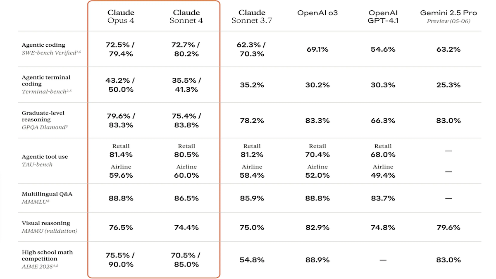Click the Claude Opus 4 column header
The width and height of the screenshot is (496, 279).
(121, 17)
